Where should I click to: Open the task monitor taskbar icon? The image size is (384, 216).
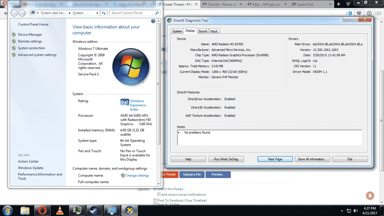[x=77, y=210]
